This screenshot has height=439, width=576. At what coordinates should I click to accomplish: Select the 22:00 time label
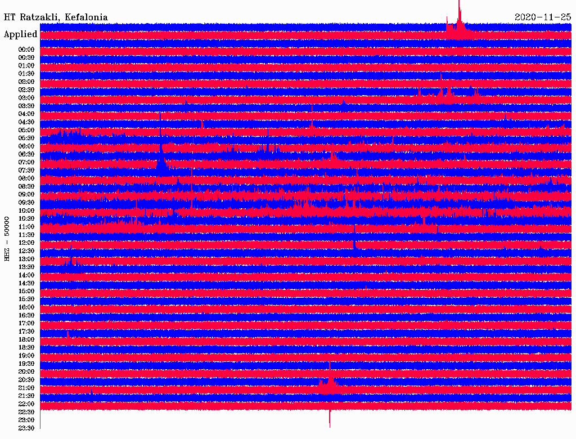[26, 404]
